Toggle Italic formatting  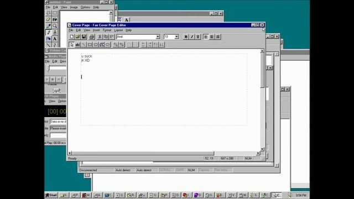[x=192, y=36]
